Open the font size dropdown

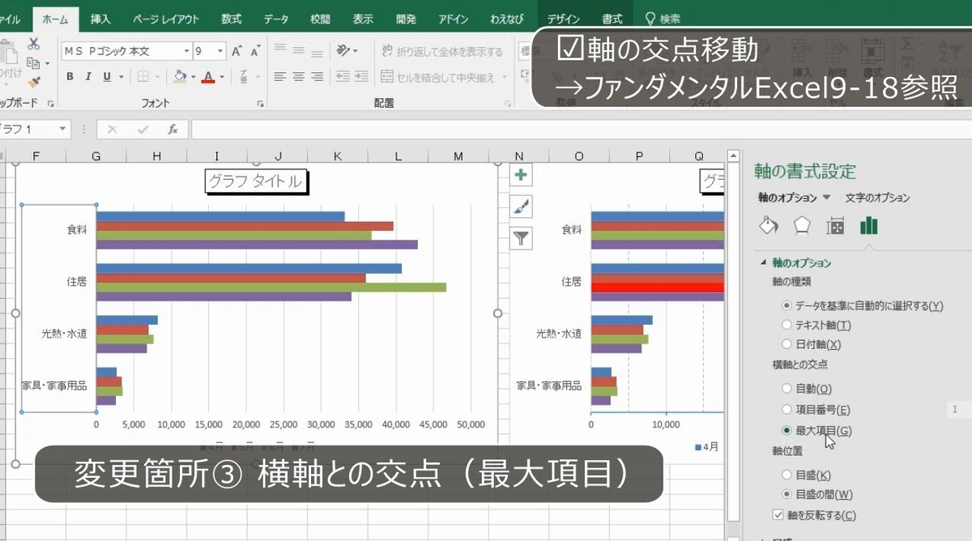click(x=221, y=51)
